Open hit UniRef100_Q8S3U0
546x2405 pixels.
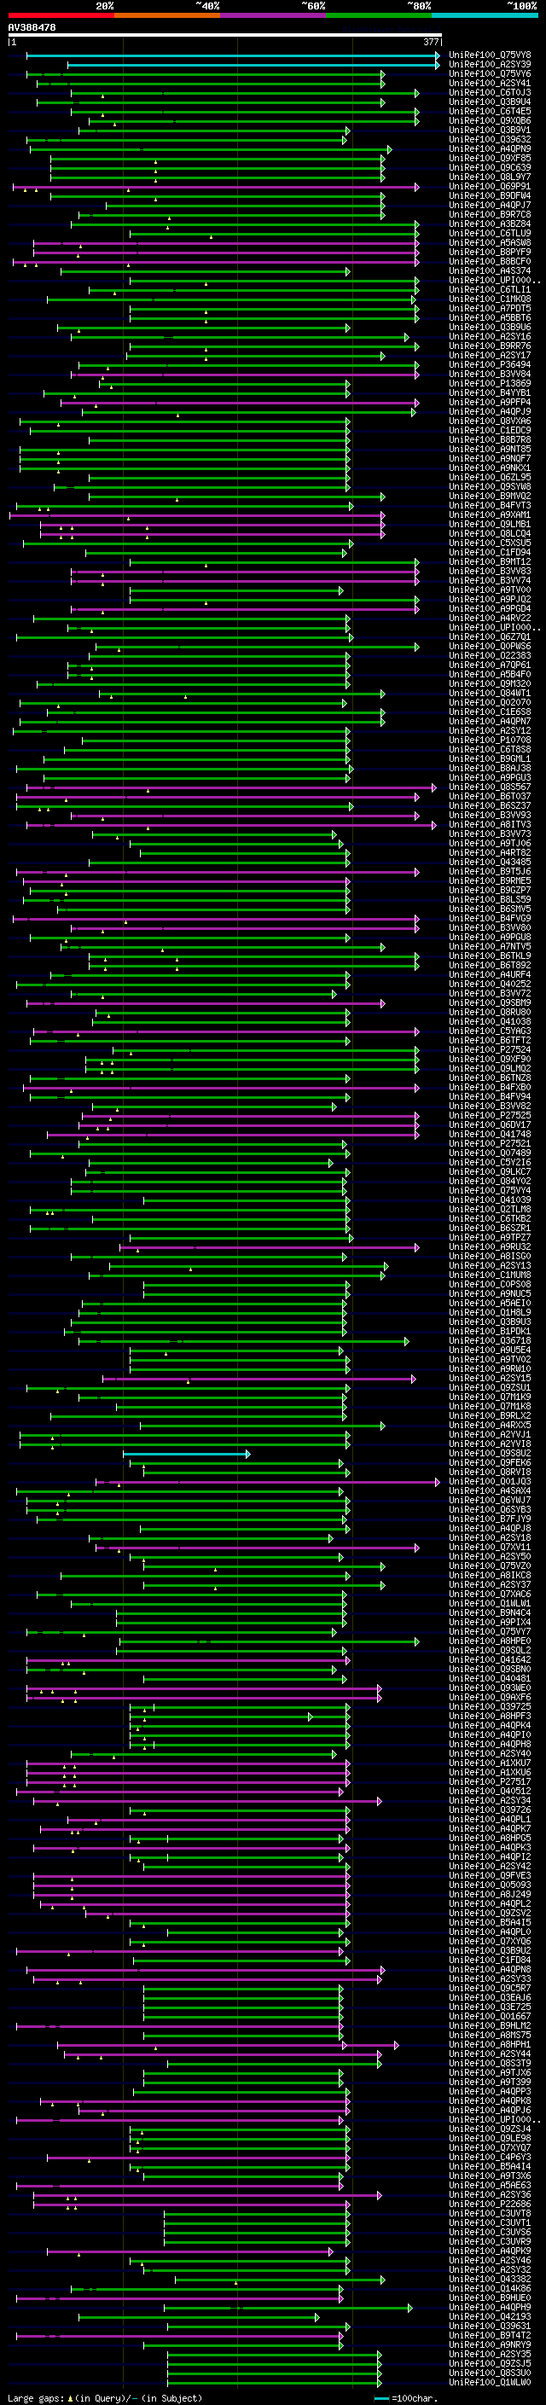(x=490, y=2373)
